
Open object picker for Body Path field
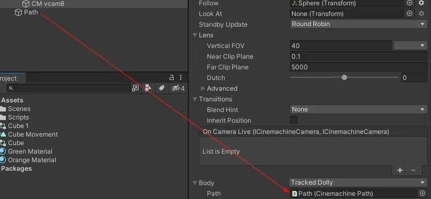tap(422, 193)
